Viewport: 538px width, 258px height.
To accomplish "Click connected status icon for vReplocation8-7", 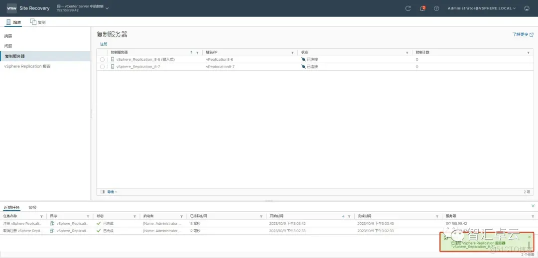I will [303, 67].
